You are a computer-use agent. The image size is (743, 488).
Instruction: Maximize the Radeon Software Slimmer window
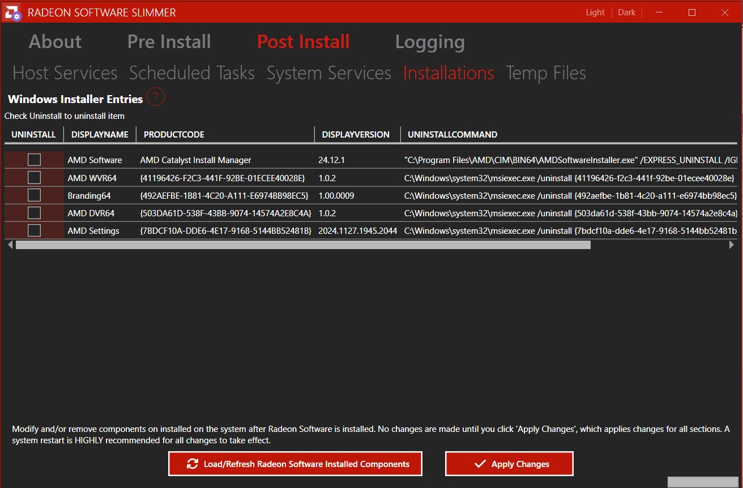coord(691,12)
